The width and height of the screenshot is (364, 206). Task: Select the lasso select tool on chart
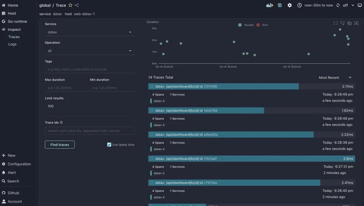coord(342,23)
